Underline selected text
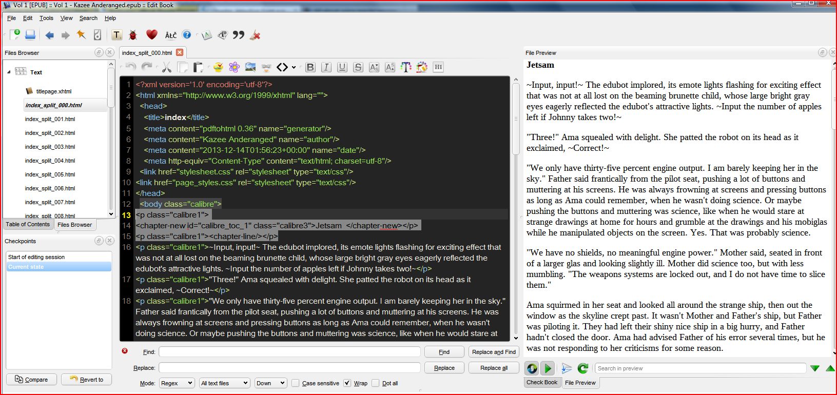 342,67
